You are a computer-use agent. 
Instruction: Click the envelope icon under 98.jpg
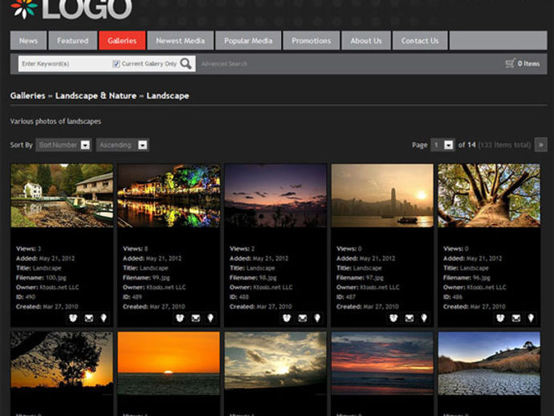click(303, 318)
